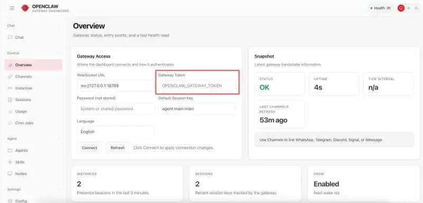Focus the Password (not stored) field
The height and width of the screenshot is (203, 423).
[x=116, y=109]
